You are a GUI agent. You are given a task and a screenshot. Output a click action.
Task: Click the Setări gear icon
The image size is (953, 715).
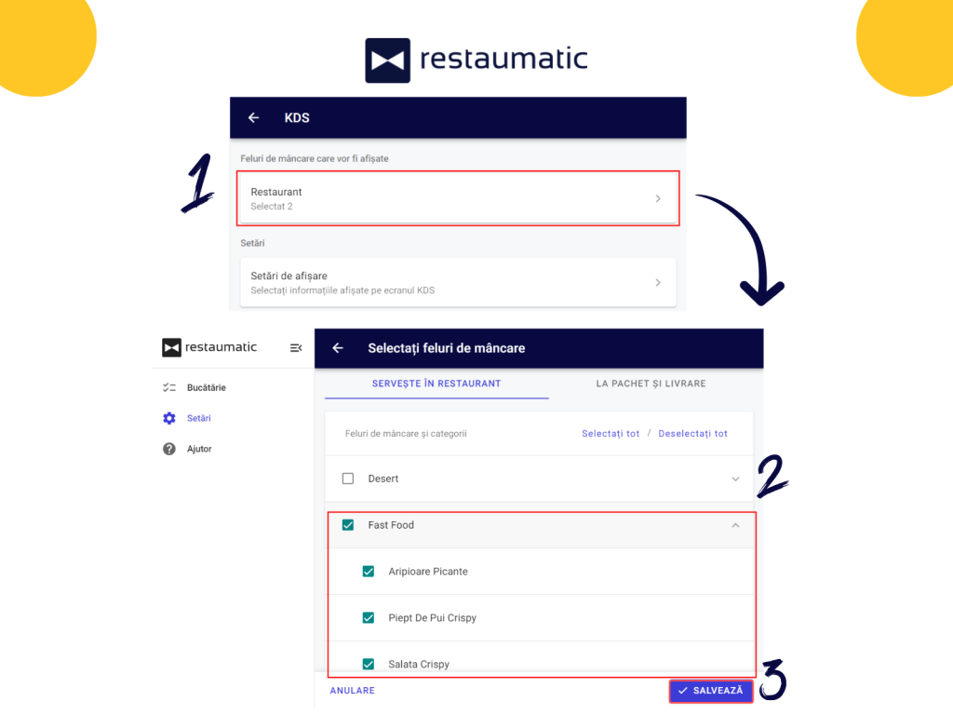[169, 418]
